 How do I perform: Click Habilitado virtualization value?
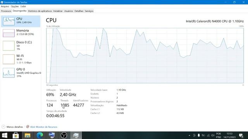122,105
